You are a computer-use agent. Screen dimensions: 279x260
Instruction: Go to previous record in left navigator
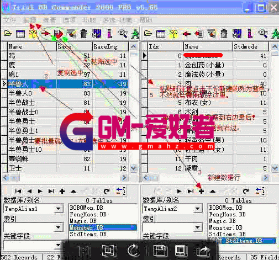(x=29, y=192)
